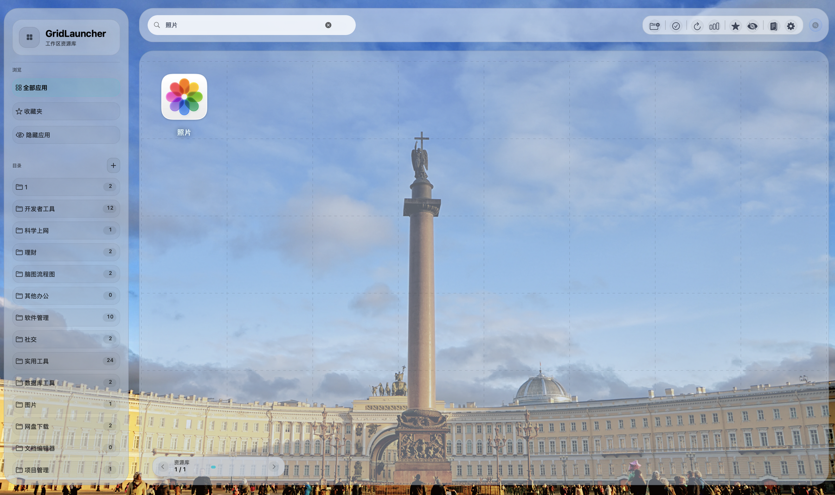Refresh the app library with the circular arrow icon
The image size is (835, 495).
click(x=697, y=26)
